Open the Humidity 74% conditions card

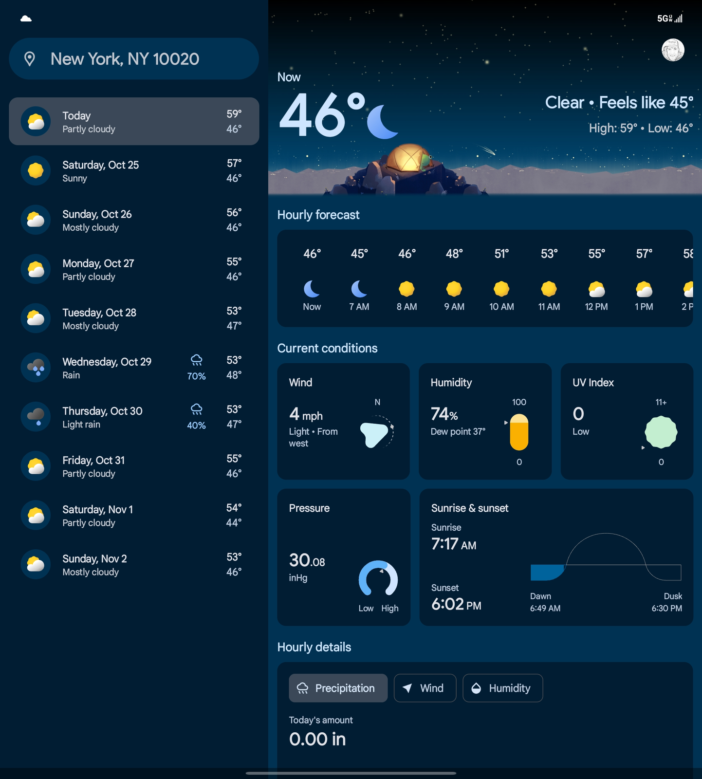485,421
